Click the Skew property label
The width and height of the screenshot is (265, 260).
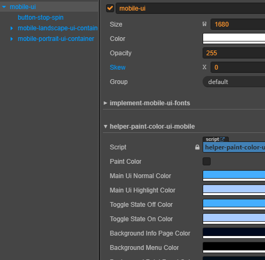pos(118,68)
